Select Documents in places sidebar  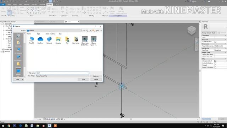[18, 43]
